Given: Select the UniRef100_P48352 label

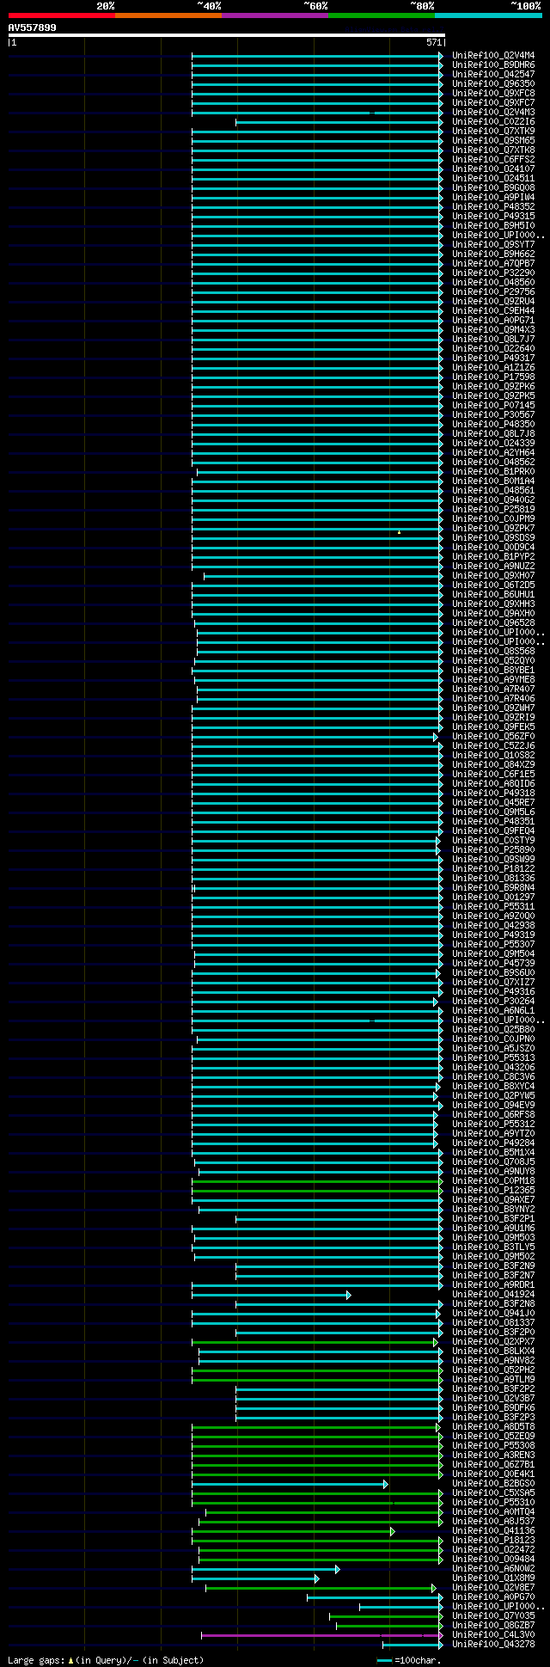Looking at the screenshot, I should [x=493, y=206].
